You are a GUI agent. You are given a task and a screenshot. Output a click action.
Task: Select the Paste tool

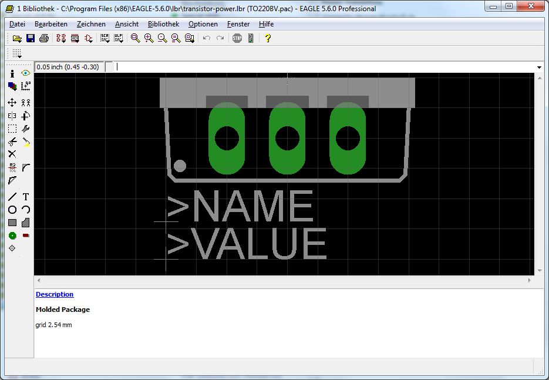[x=26, y=142]
